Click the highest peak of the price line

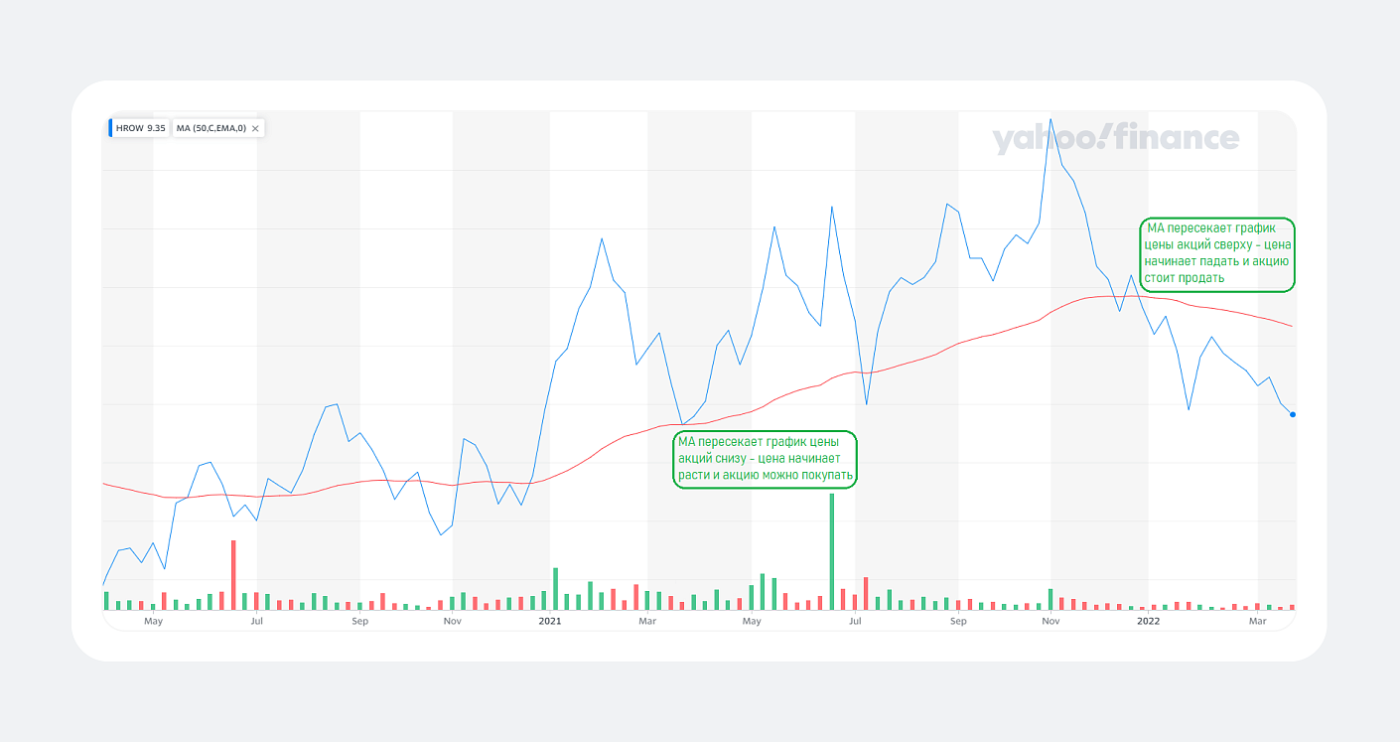(1050, 117)
